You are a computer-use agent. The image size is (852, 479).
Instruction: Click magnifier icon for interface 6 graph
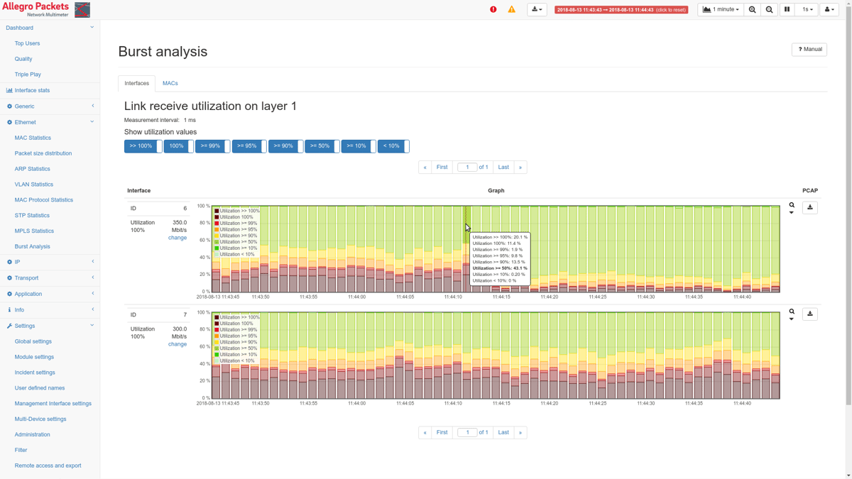tap(792, 205)
